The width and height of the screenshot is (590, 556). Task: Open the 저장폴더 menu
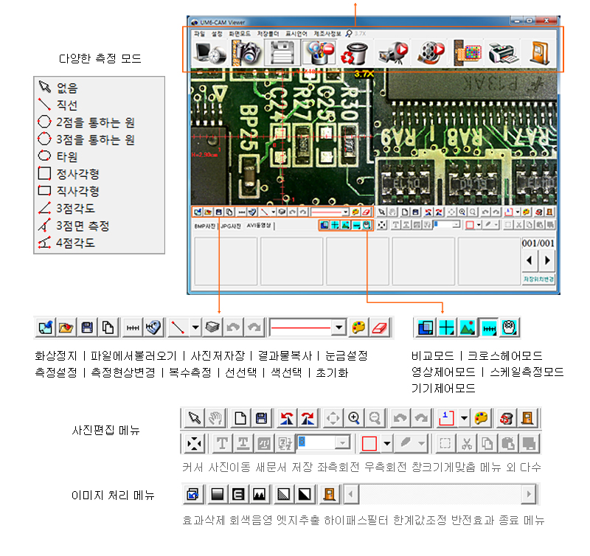point(268,34)
